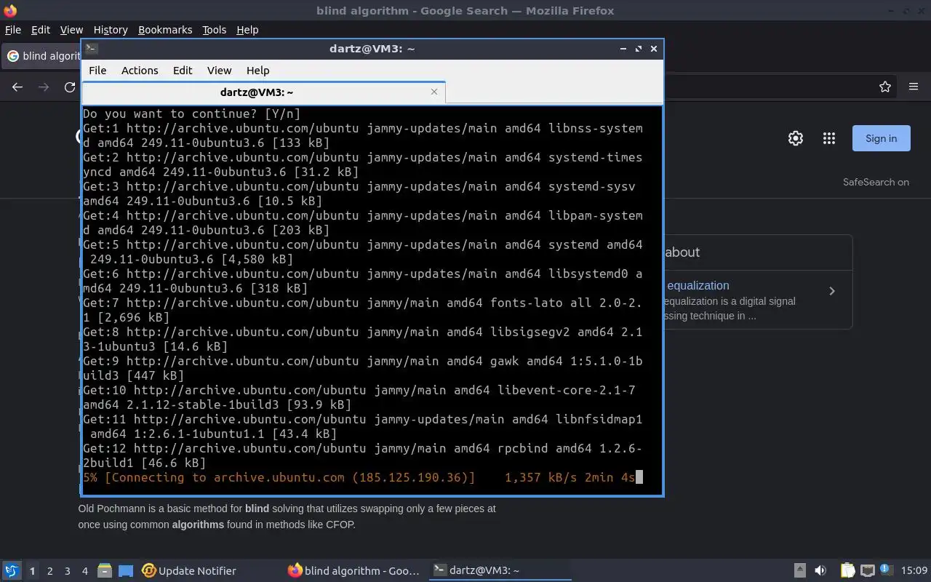Open the application start menu in taskbar

[x=12, y=570]
